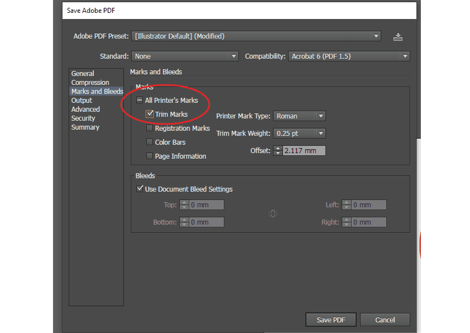
Task: Click the Left bleed stepper
Action: [347, 205]
